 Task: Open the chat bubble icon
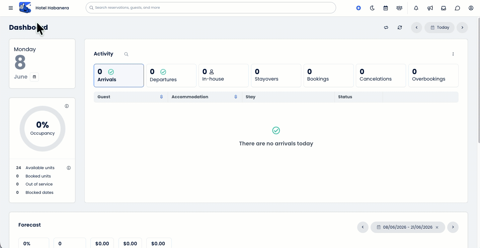(x=457, y=8)
